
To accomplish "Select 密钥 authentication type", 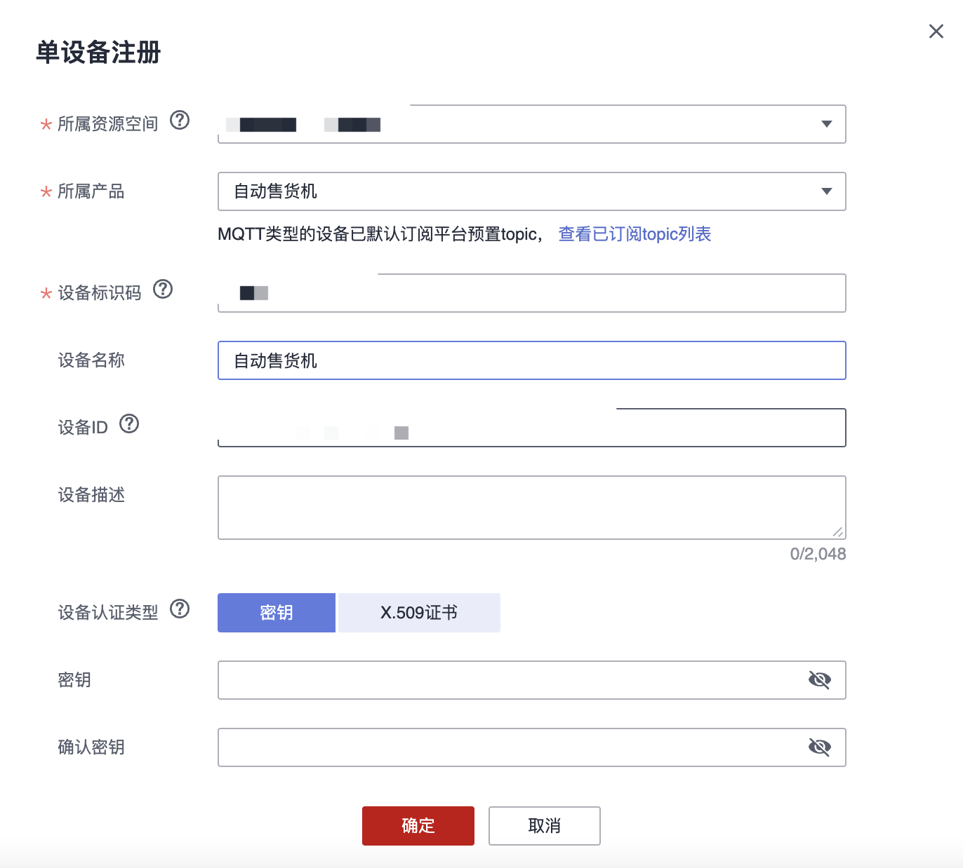I will (277, 613).
